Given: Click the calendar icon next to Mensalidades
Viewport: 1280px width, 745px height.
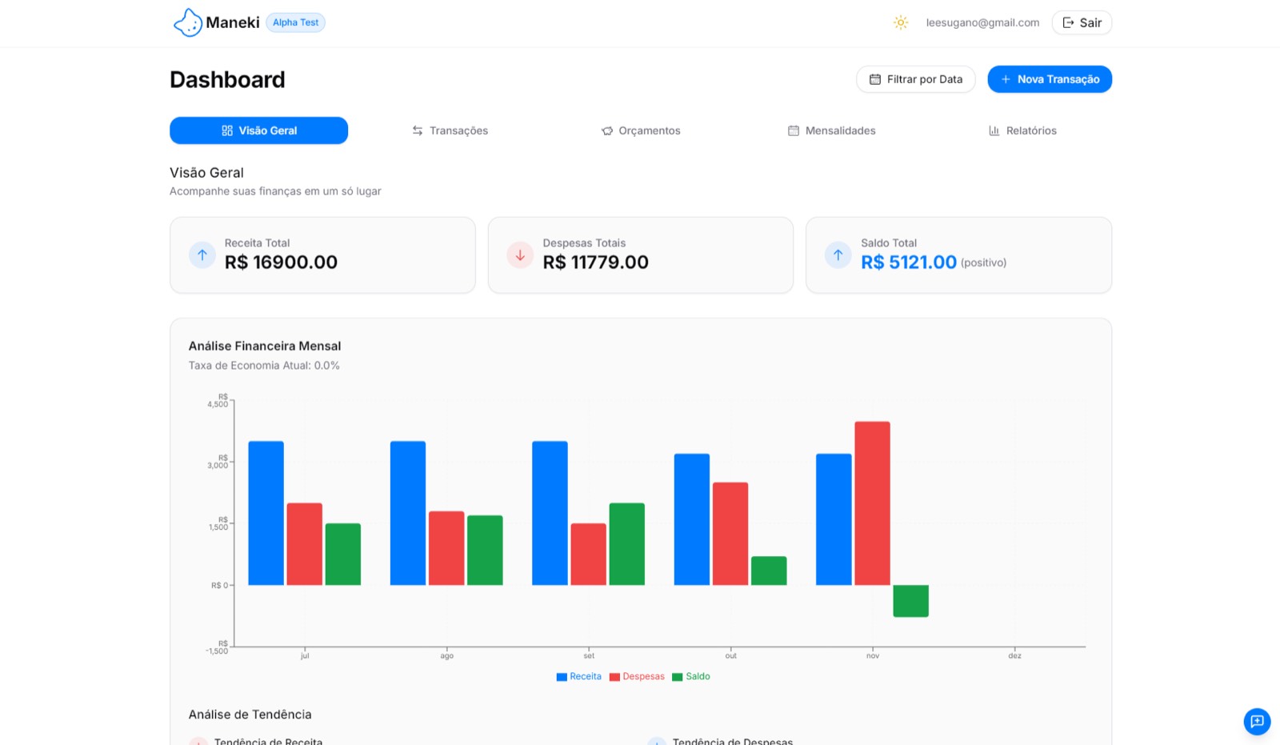Looking at the screenshot, I should [794, 130].
